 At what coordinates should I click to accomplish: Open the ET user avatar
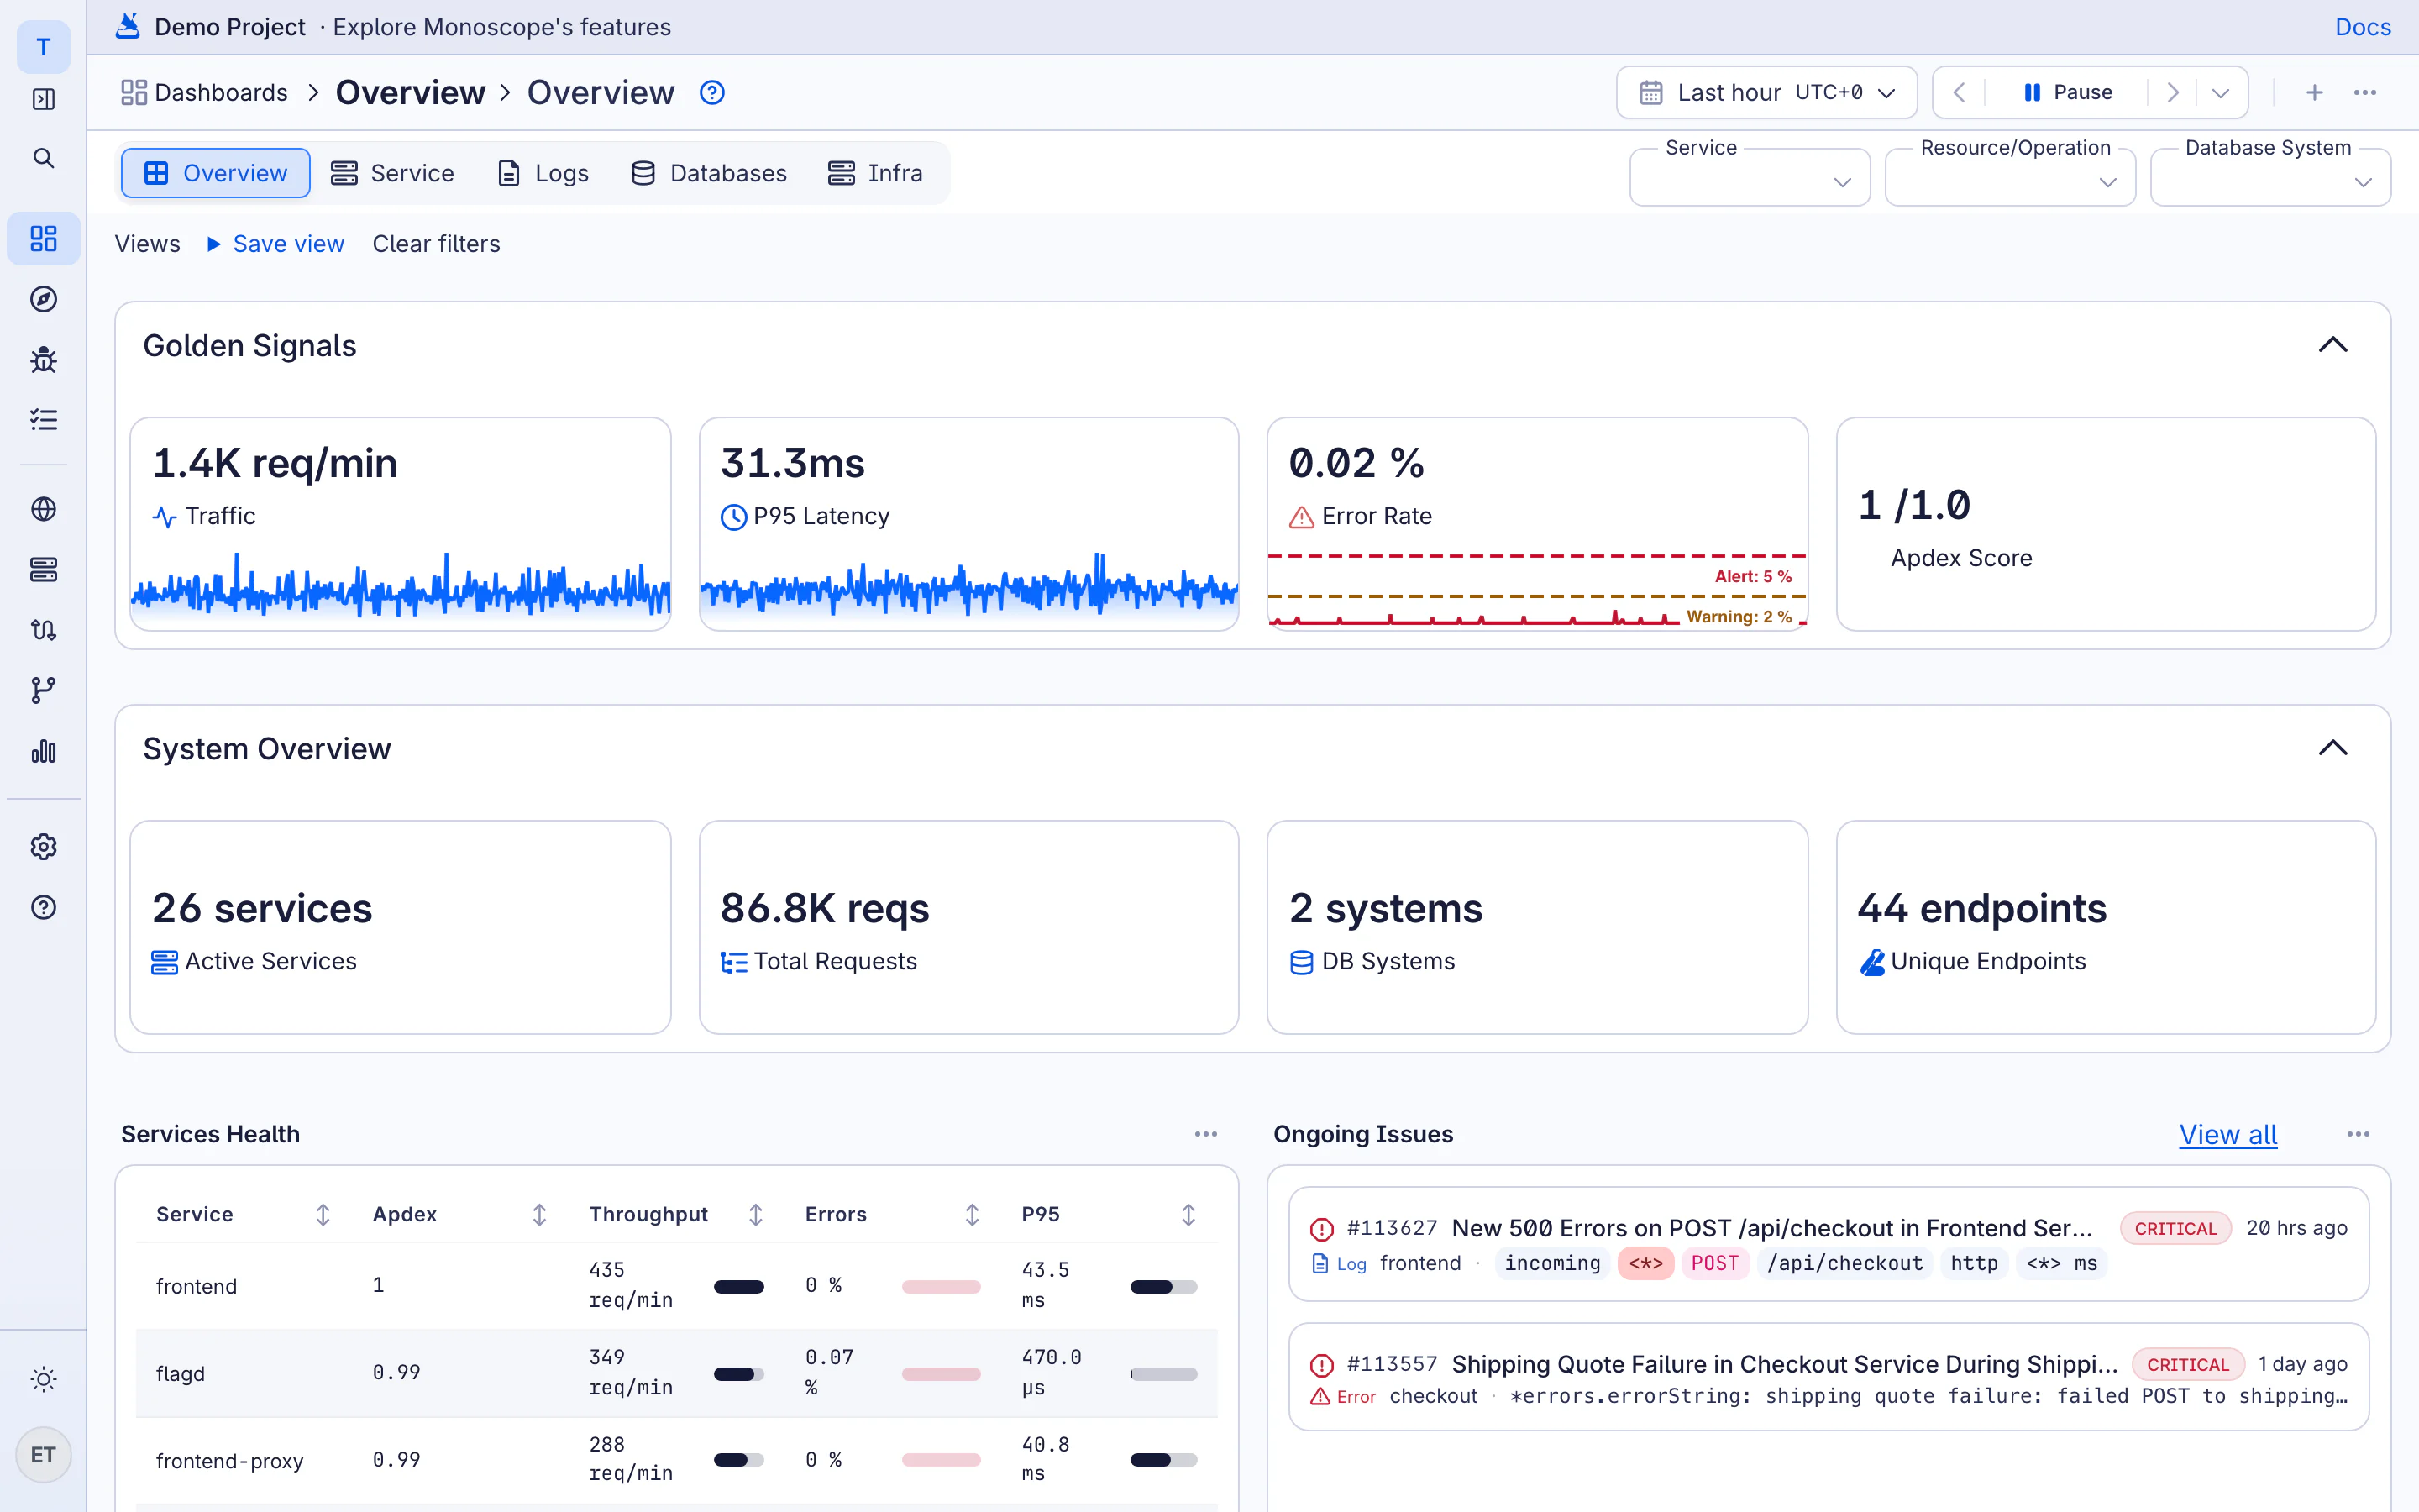click(43, 1454)
